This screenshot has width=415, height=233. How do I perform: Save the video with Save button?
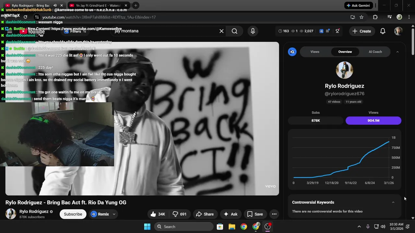255,214
